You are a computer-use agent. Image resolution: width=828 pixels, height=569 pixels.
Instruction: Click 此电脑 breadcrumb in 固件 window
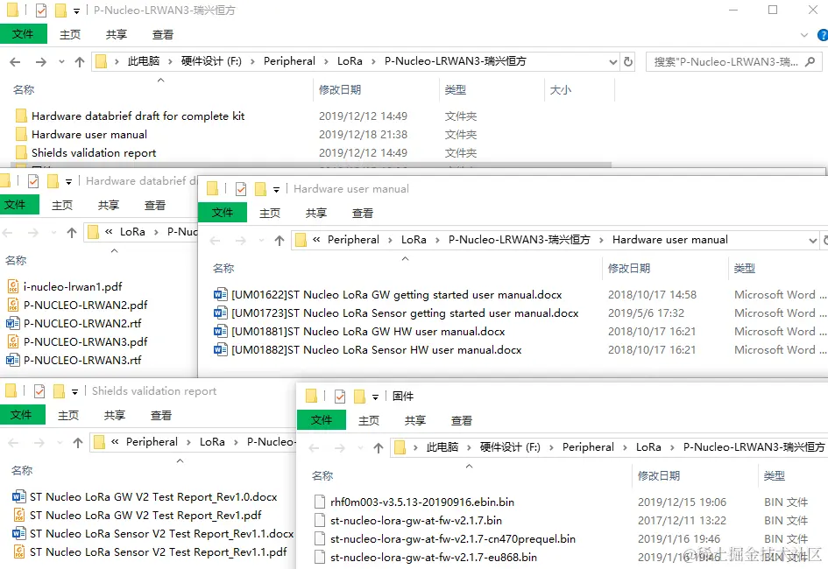442,447
